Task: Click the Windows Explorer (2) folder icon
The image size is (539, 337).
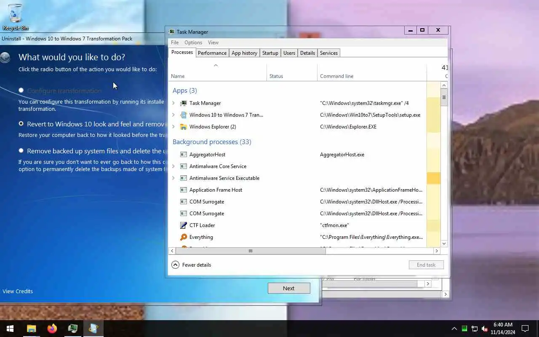Action: click(183, 127)
